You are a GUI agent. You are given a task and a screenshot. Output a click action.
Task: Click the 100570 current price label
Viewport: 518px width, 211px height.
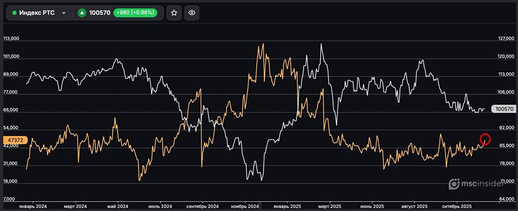tap(503, 109)
